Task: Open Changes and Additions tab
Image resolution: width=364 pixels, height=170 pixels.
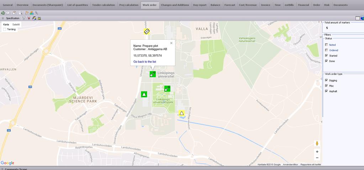Action: 175,5
